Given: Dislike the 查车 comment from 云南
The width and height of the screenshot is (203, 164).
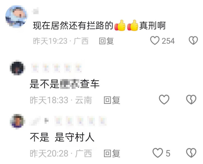Looking at the screenshot, I should [x=191, y=99].
